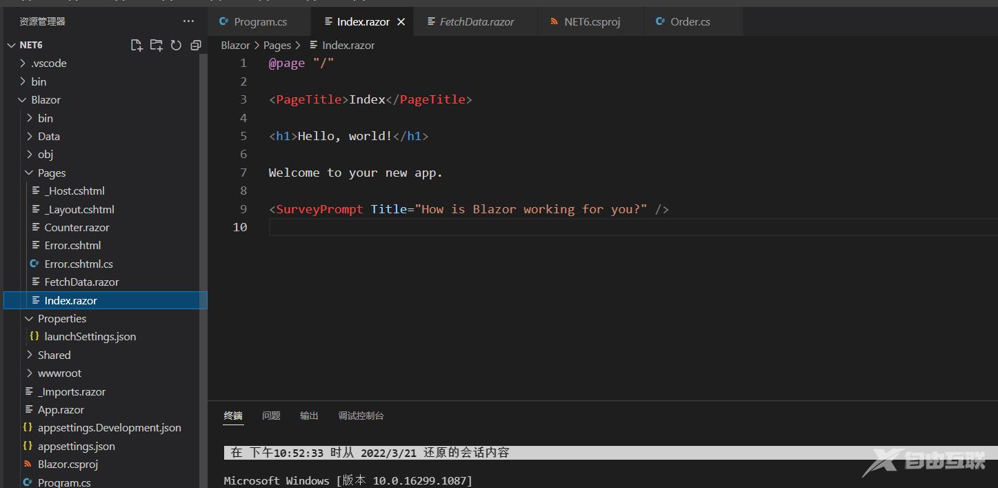998x488 pixels.
Task: Switch to the Program.cs tab
Action: click(x=259, y=22)
